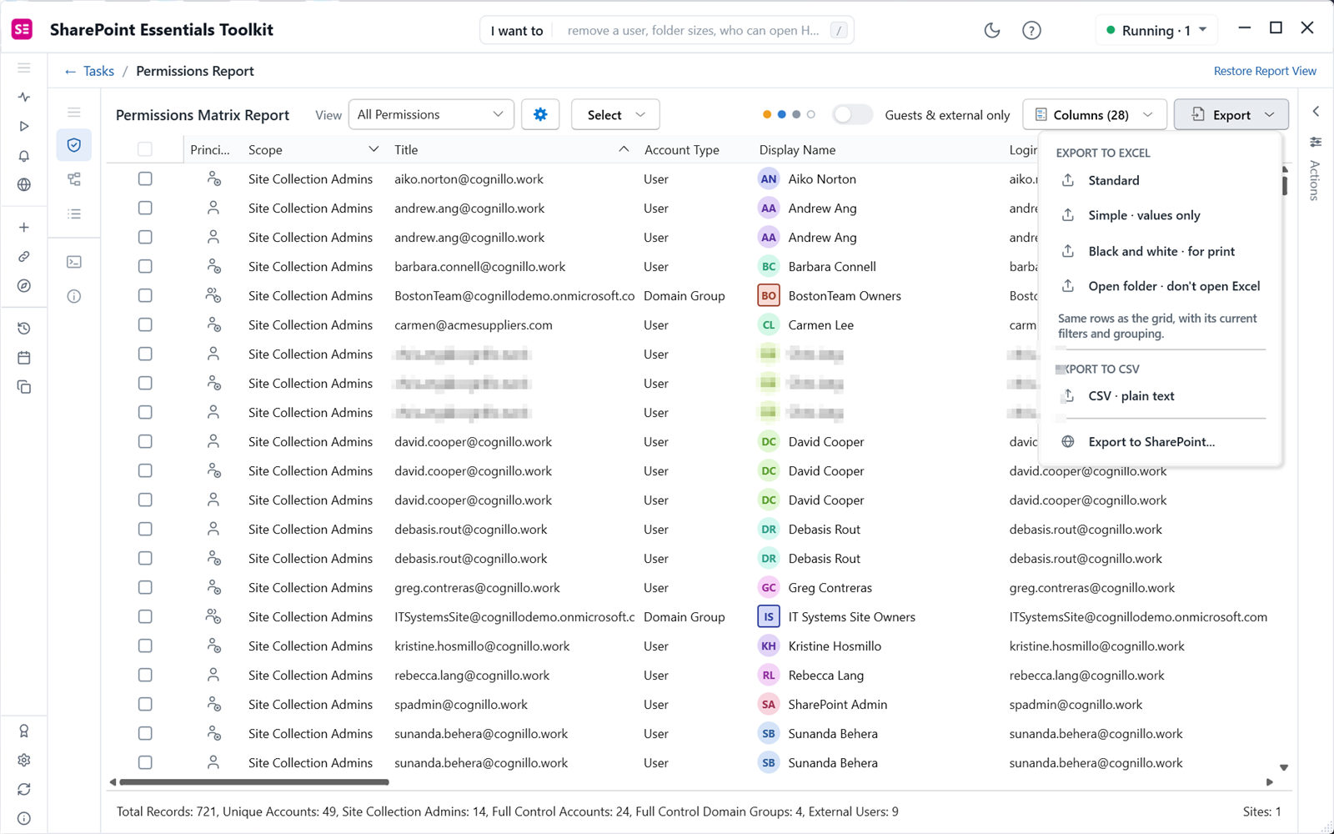Open the Select dropdown button

tap(615, 114)
